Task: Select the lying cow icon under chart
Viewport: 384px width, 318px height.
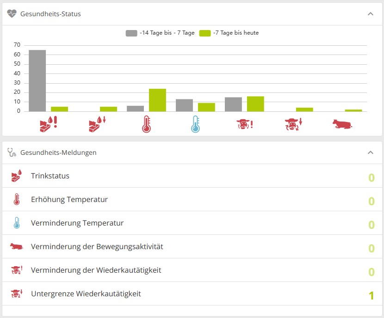Action: point(342,124)
